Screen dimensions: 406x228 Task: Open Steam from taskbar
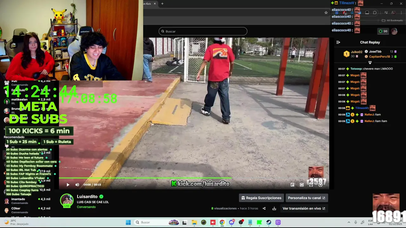pos(269,222)
